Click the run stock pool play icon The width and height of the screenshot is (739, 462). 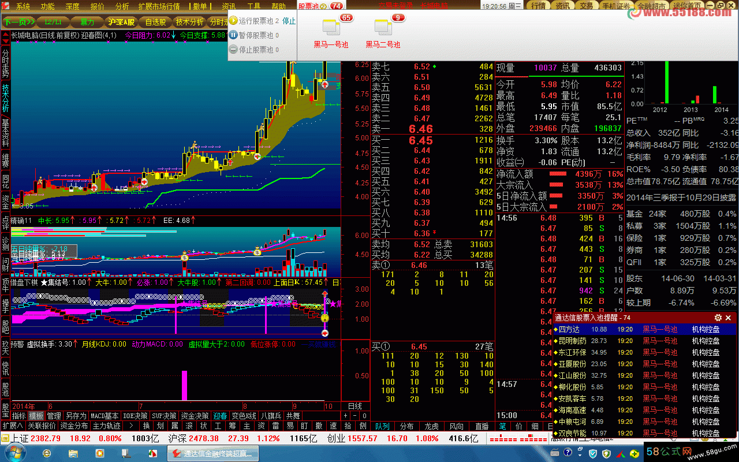(233, 20)
